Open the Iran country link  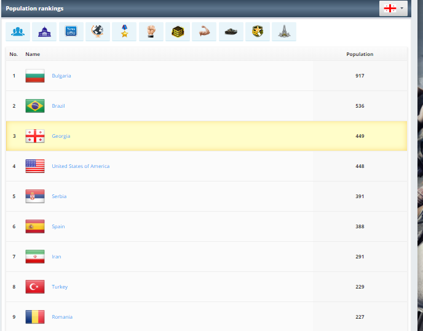pos(57,257)
